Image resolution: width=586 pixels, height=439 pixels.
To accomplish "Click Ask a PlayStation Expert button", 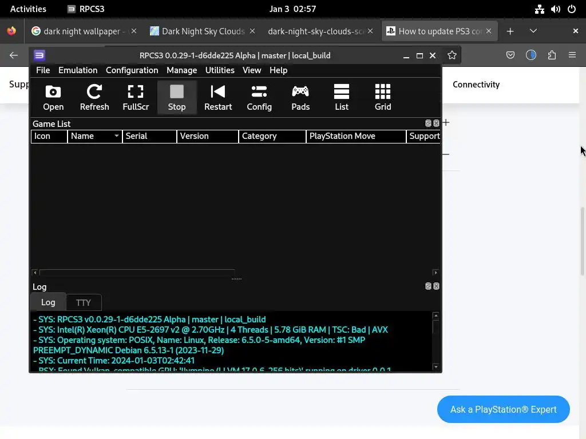I will coord(504,409).
